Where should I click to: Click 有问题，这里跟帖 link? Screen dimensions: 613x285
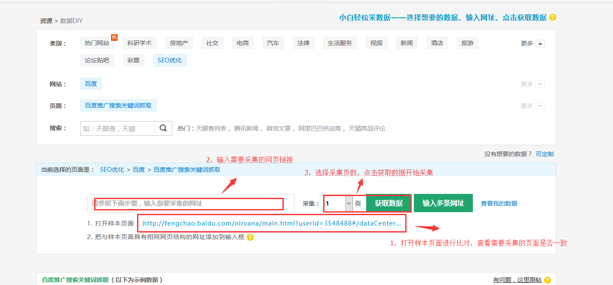(517, 280)
